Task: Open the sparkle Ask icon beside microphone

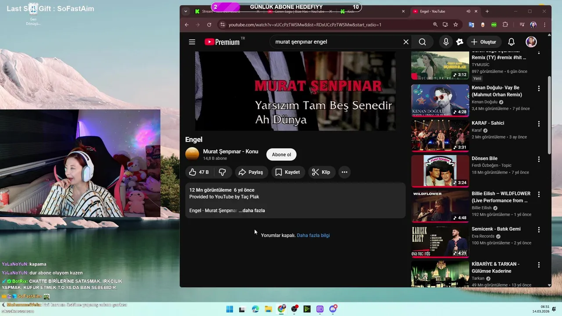Action: pyautogui.click(x=460, y=42)
